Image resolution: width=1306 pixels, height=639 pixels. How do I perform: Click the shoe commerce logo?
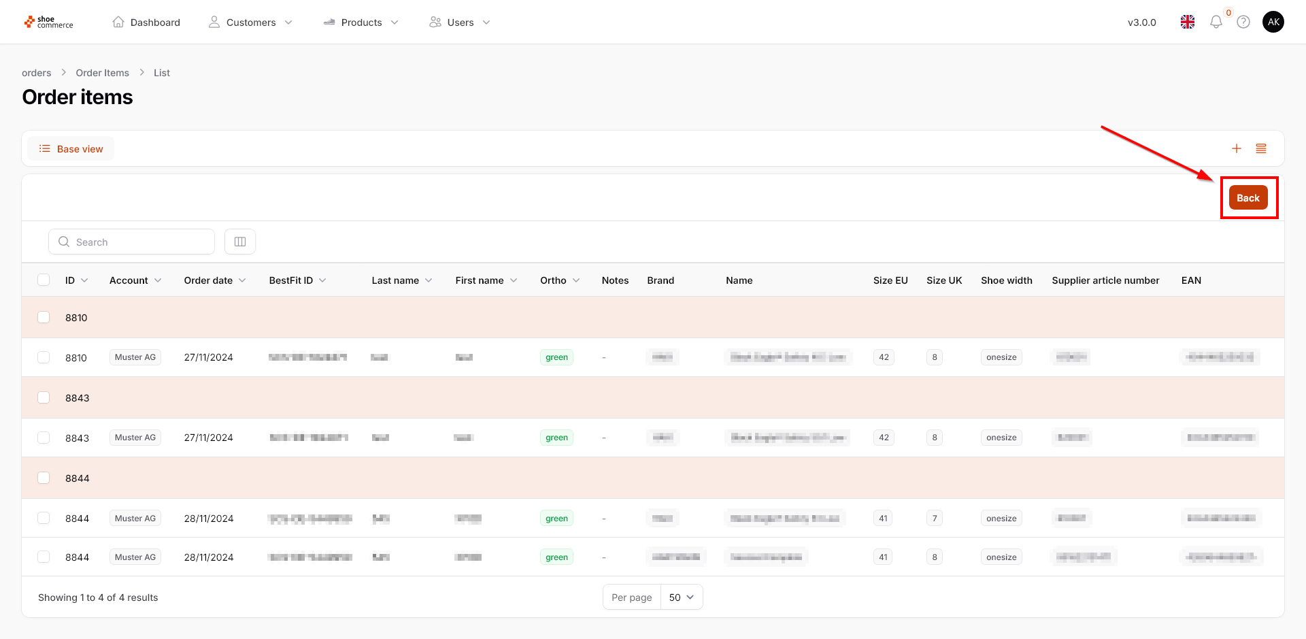pos(48,22)
